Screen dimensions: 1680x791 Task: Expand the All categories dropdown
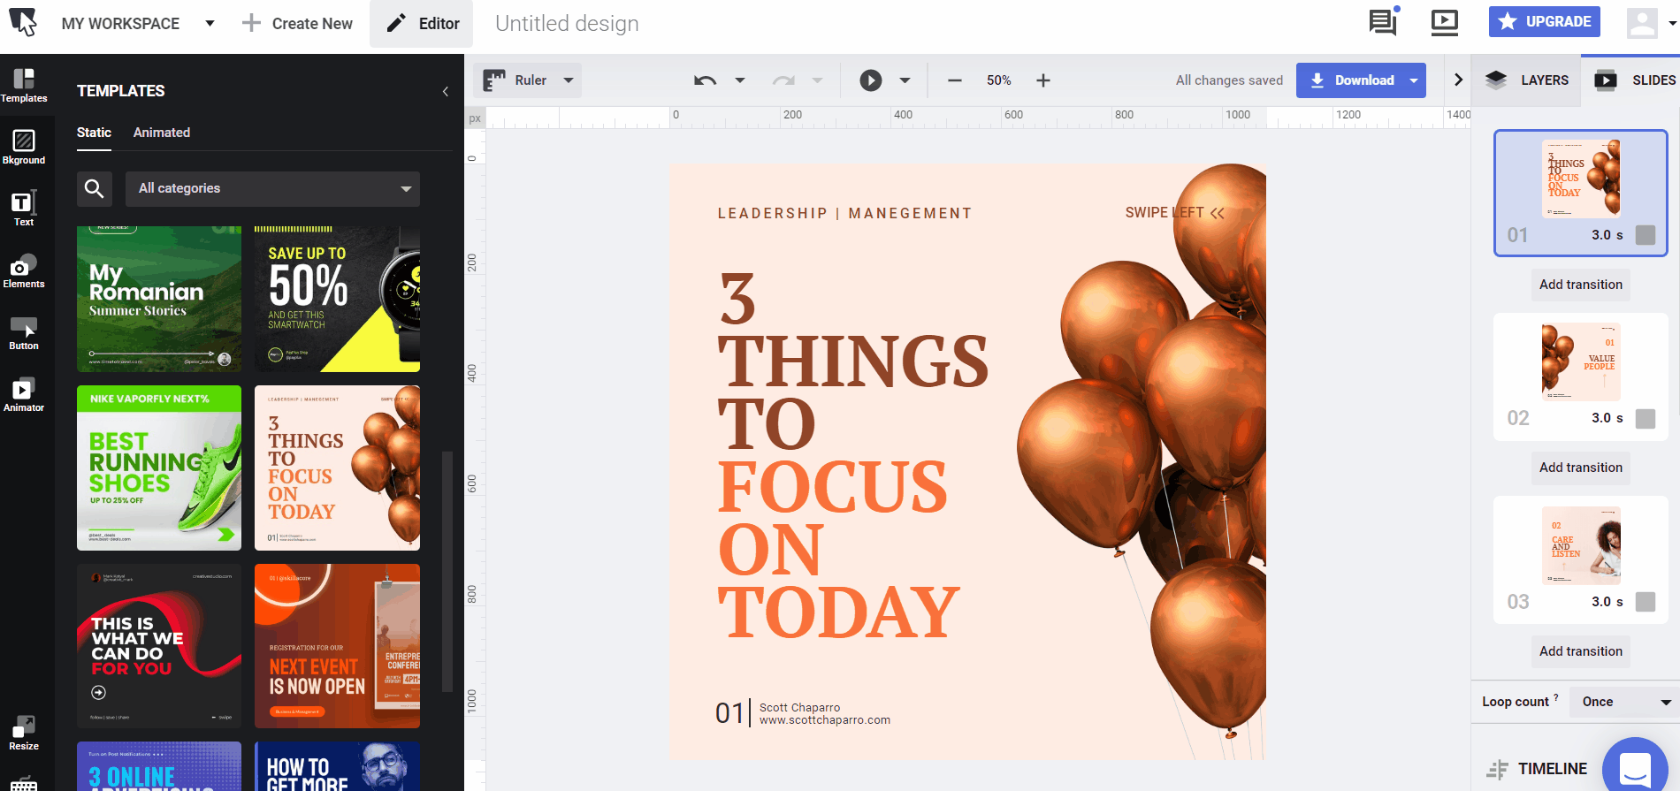coord(272,188)
